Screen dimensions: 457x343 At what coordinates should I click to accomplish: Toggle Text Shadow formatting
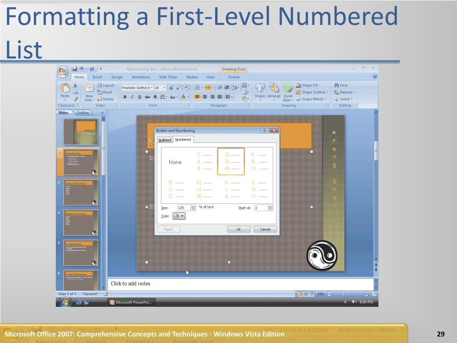coord(155,97)
